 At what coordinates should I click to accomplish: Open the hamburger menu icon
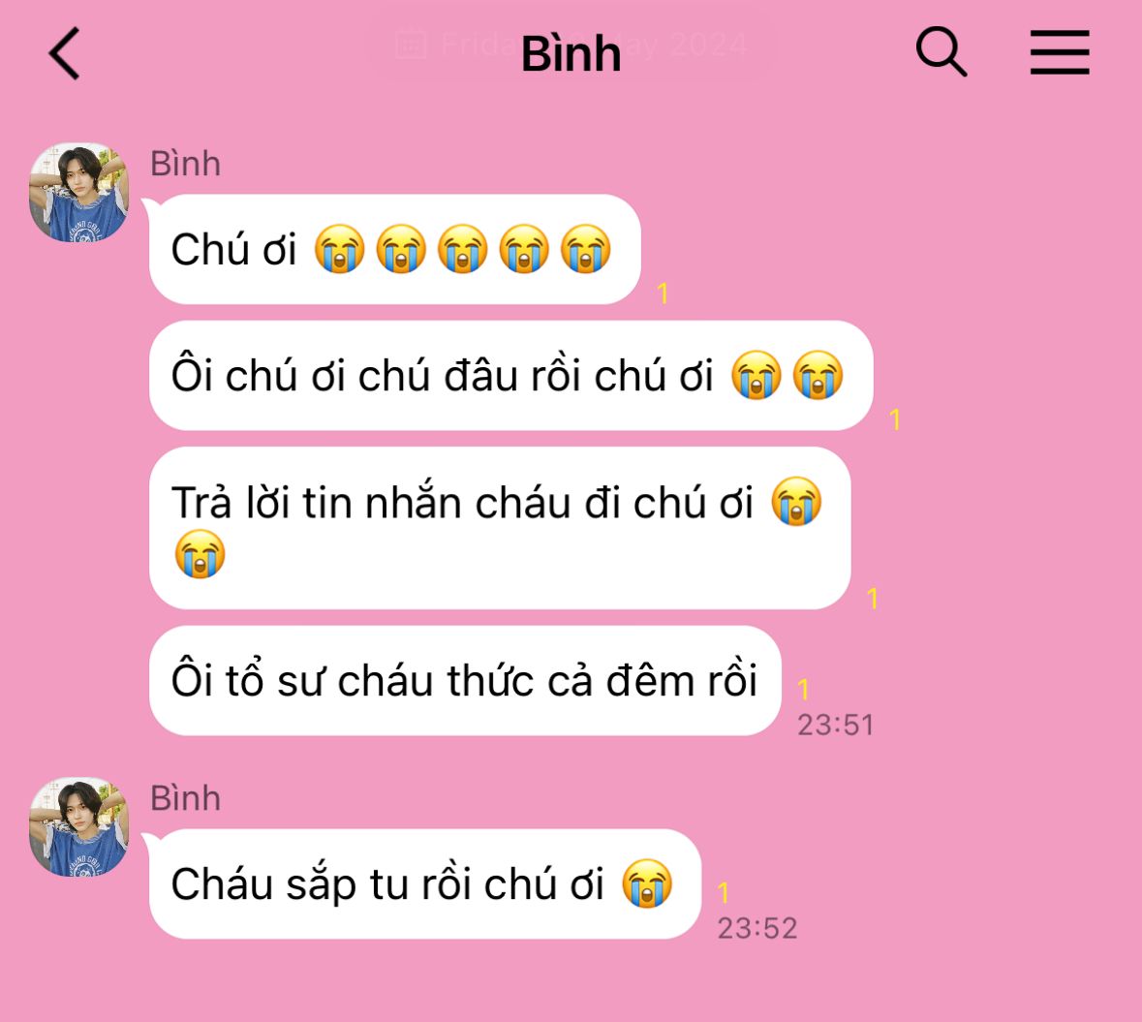[1060, 52]
